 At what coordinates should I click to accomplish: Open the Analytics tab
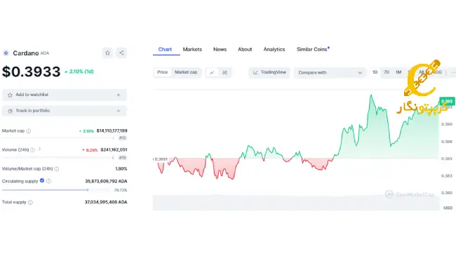point(274,50)
